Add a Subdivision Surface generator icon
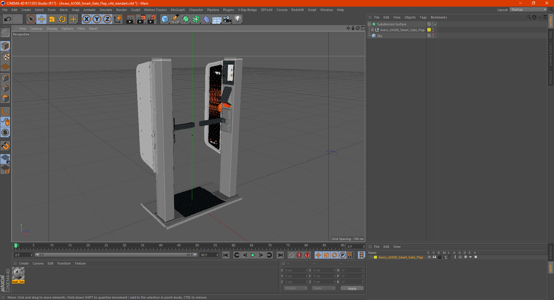The height and width of the screenshot is (300, 554). point(186,19)
